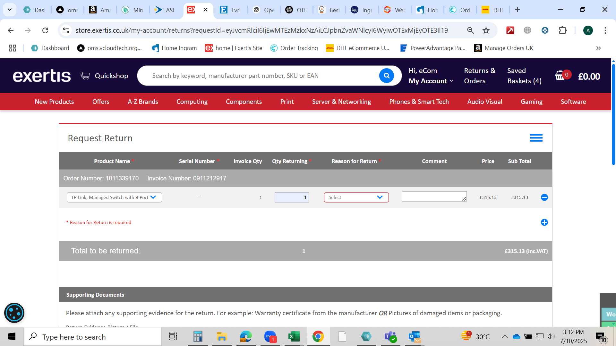Viewport: 616px width, 346px height.
Task: Open Microsoft Teams from the taskbar
Action: (390, 336)
